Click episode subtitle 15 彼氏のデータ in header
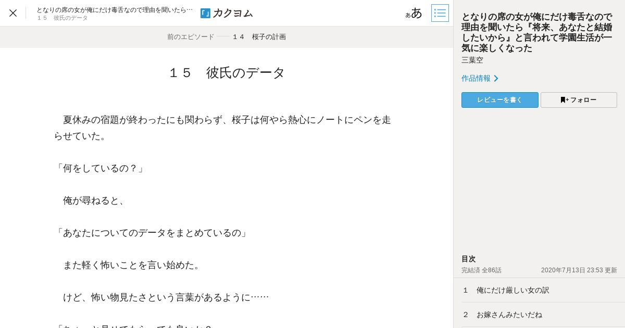 point(63,18)
